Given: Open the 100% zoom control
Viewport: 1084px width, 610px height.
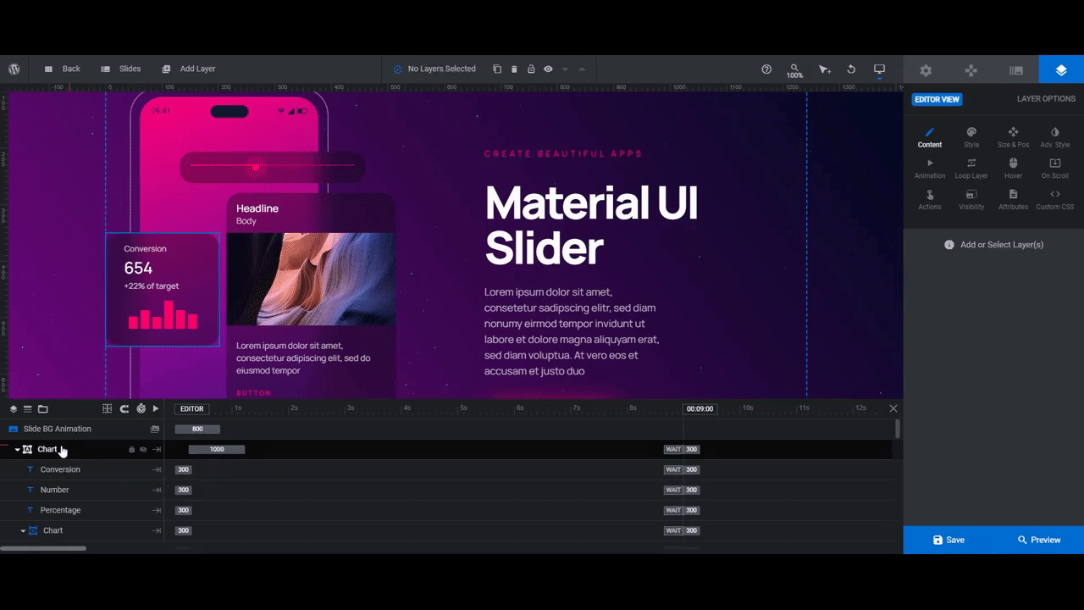Looking at the screenshot, I should [794, 70].
